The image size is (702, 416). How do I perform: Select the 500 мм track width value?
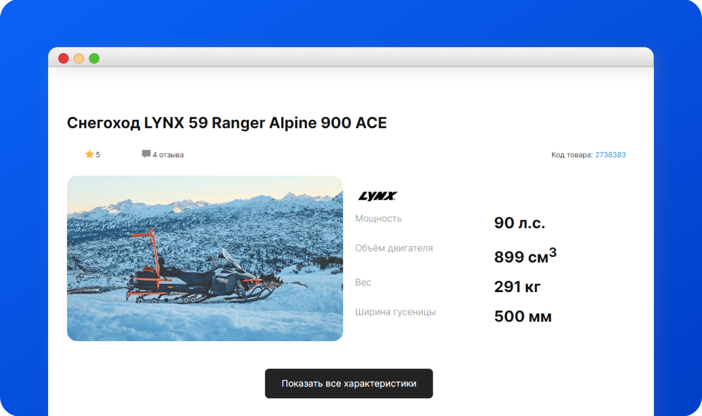click(x=522, y=317)
